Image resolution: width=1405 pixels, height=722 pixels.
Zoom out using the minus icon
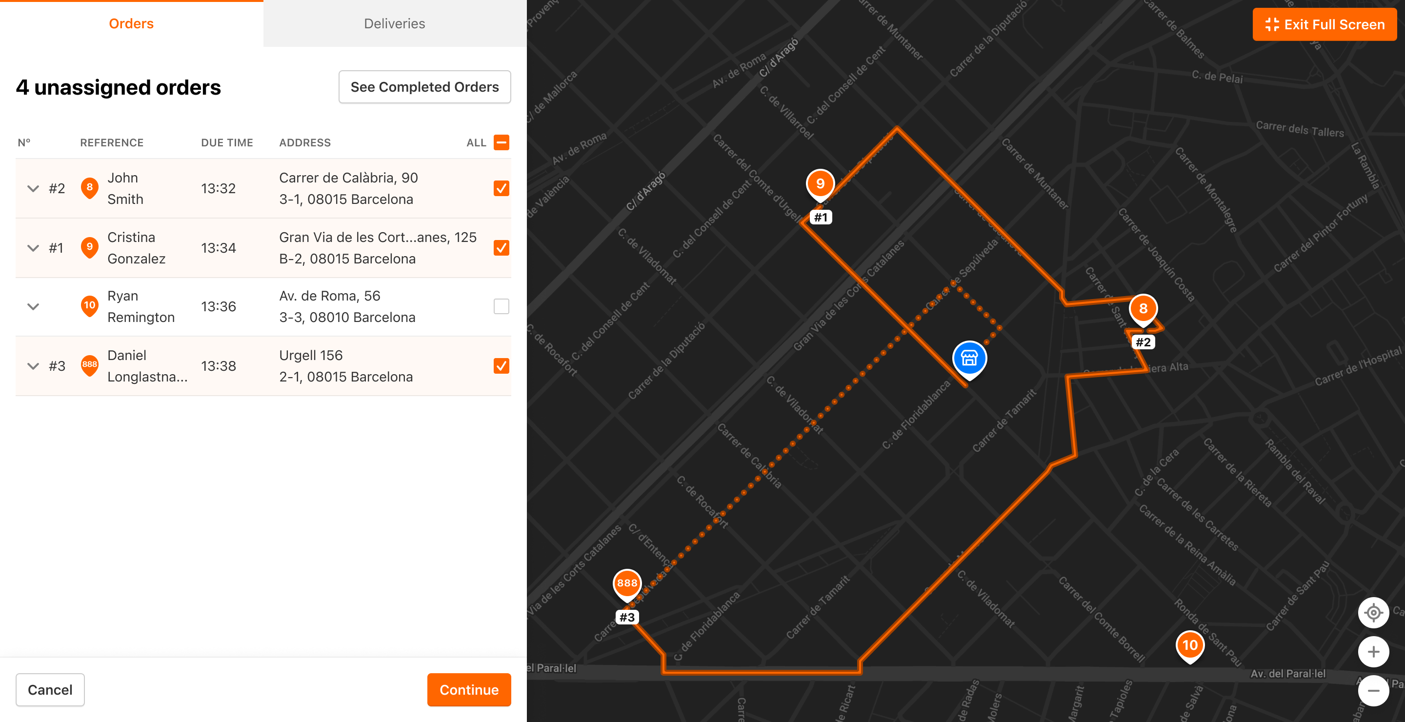tap(1373, 690)
